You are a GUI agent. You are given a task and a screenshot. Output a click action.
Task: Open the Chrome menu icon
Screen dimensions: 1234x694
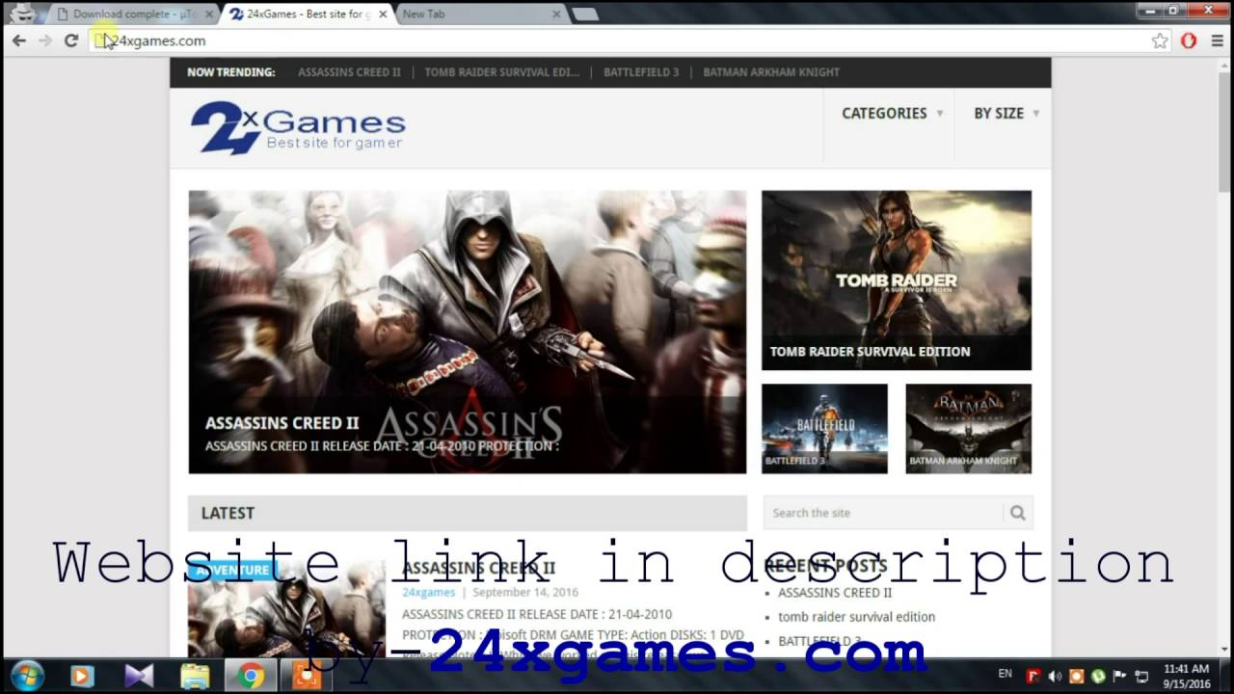click(x=1216, y=40)
